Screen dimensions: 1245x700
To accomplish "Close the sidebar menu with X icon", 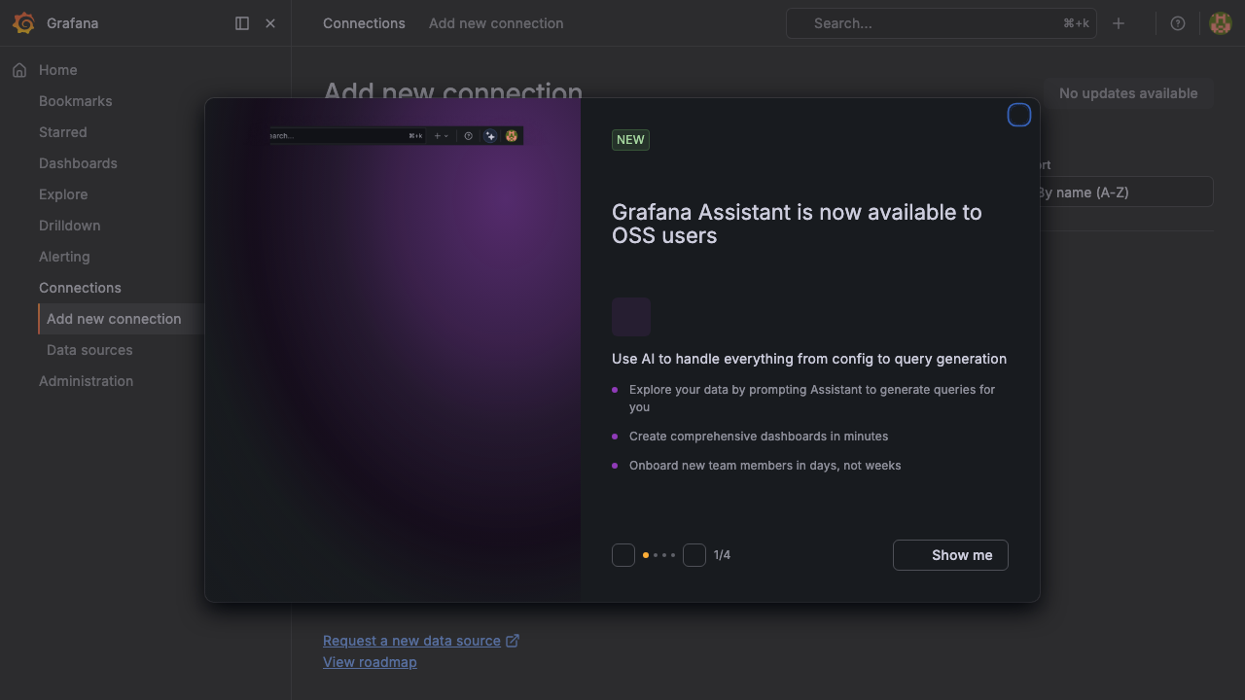I will point(270,23).
